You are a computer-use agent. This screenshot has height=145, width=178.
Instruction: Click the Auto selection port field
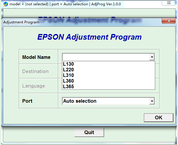(x=106, y=101)
